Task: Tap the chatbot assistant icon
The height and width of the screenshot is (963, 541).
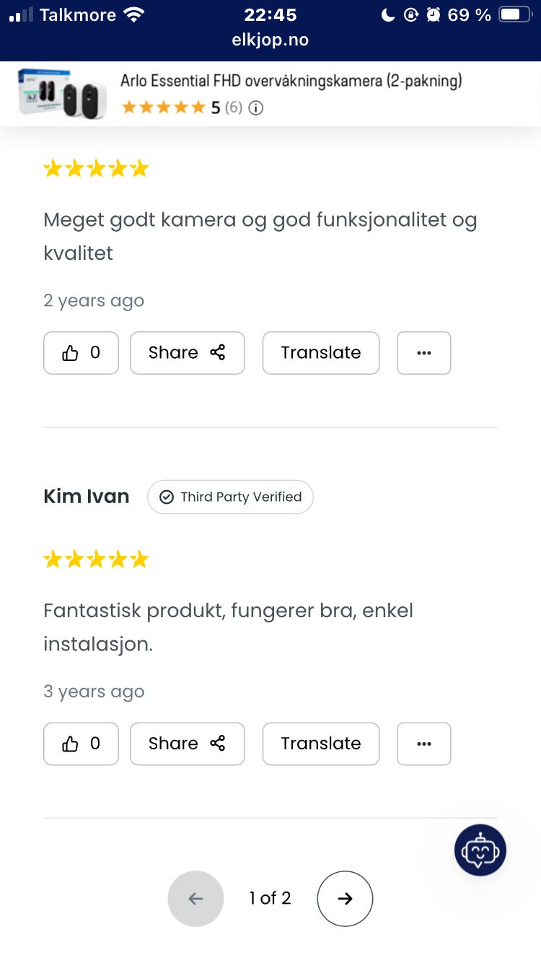Action: 480,850
